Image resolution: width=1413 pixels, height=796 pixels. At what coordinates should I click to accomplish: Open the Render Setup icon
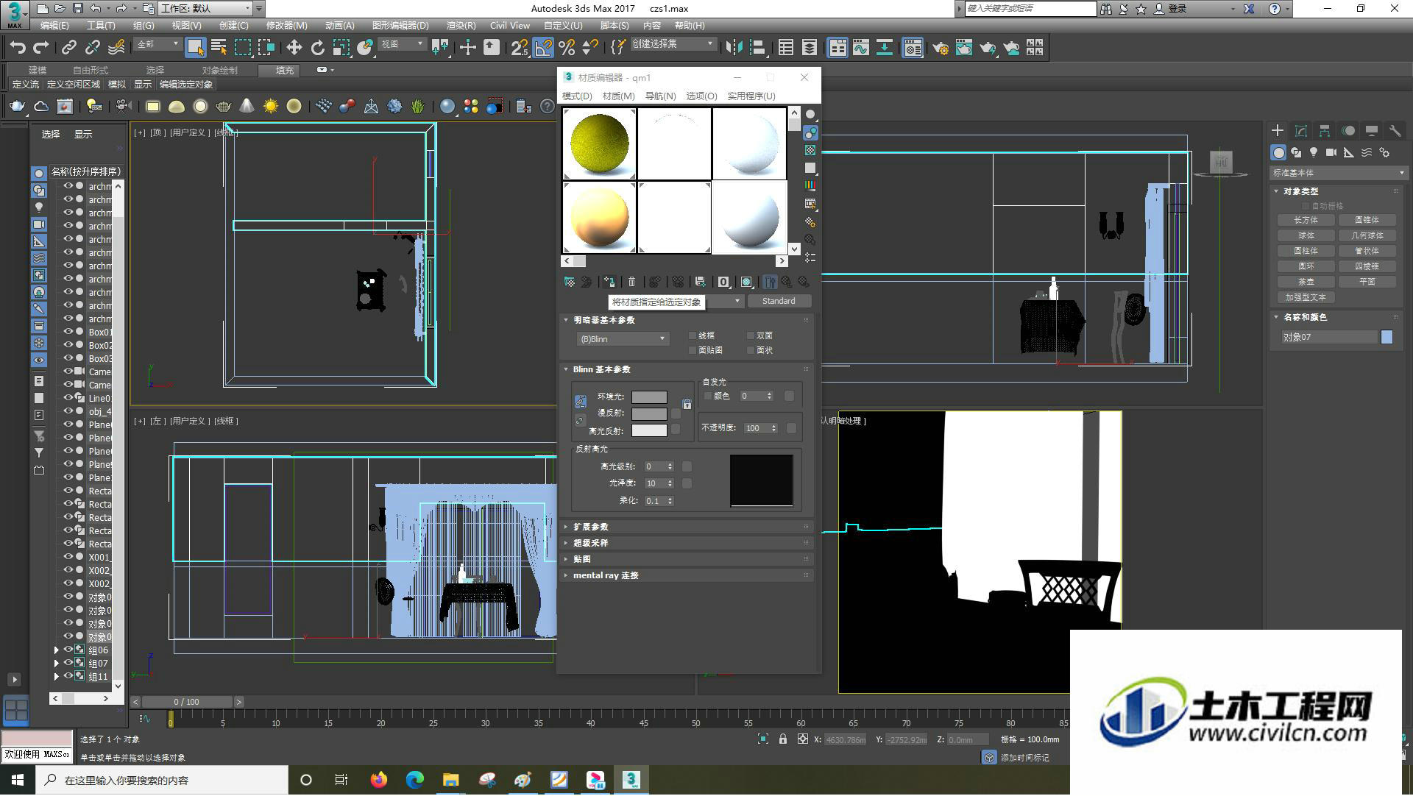(x=940, y=48)
